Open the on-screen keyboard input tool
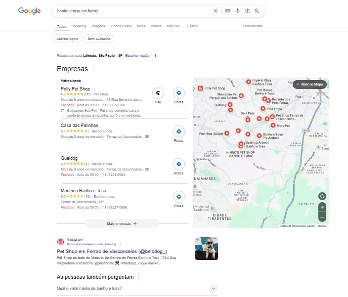348x297 pixels. (x=227, y=11)
